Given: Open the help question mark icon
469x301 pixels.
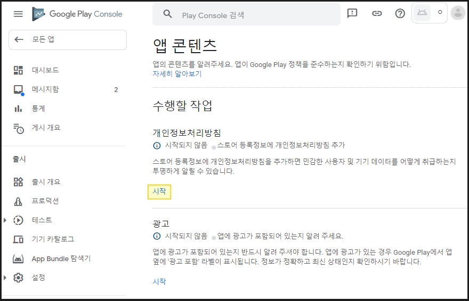Looking at the screenshot, I should tap(400, 14).
